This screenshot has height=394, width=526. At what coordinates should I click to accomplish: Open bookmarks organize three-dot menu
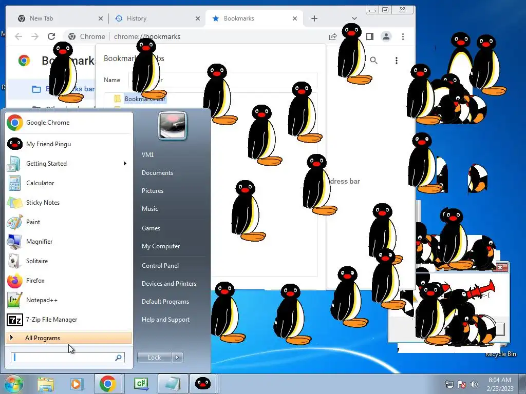(397, 61)
